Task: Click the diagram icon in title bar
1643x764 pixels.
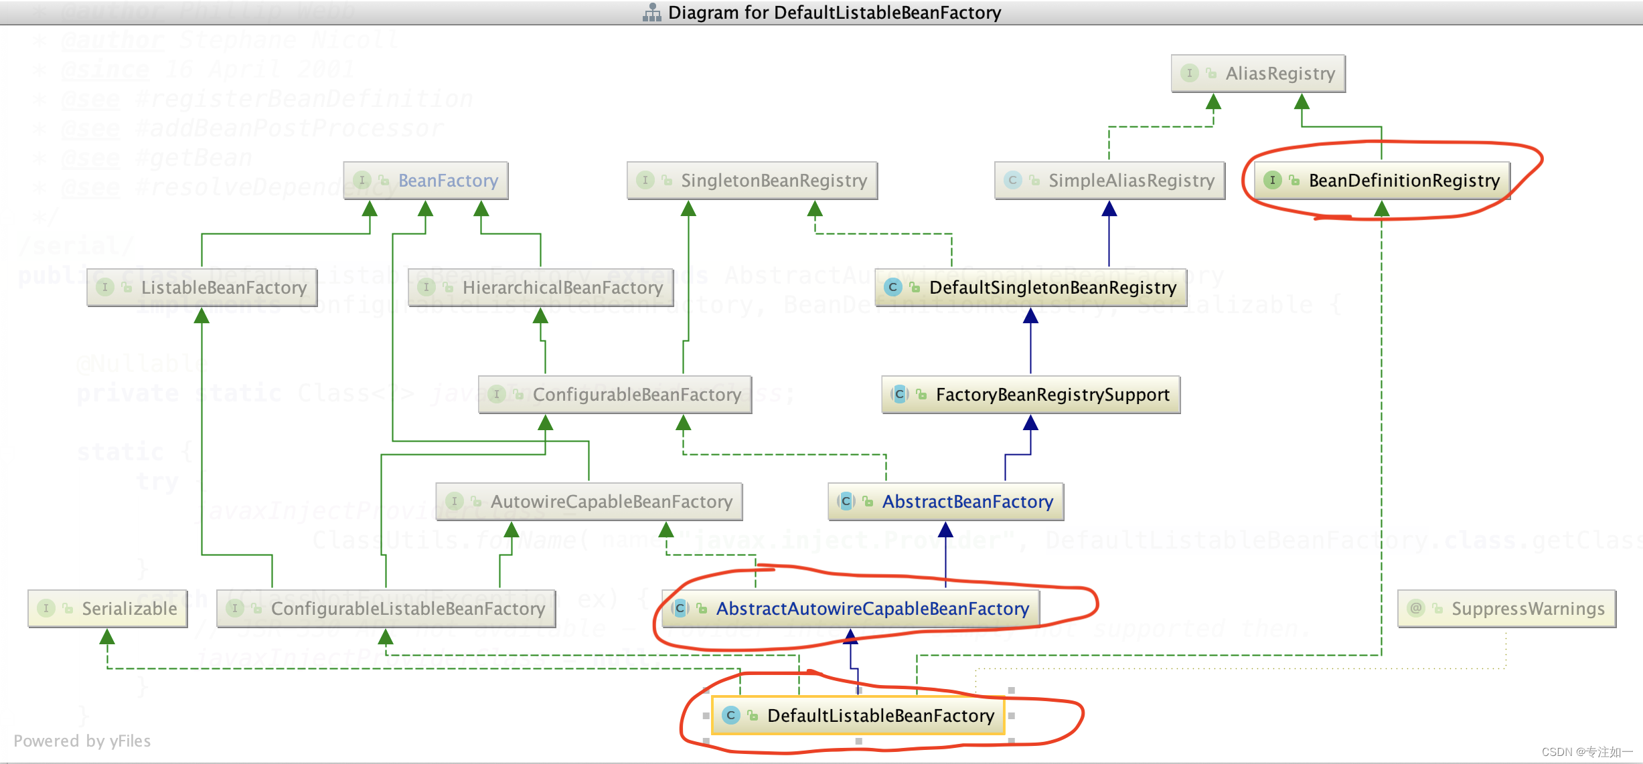Action: 651,13
